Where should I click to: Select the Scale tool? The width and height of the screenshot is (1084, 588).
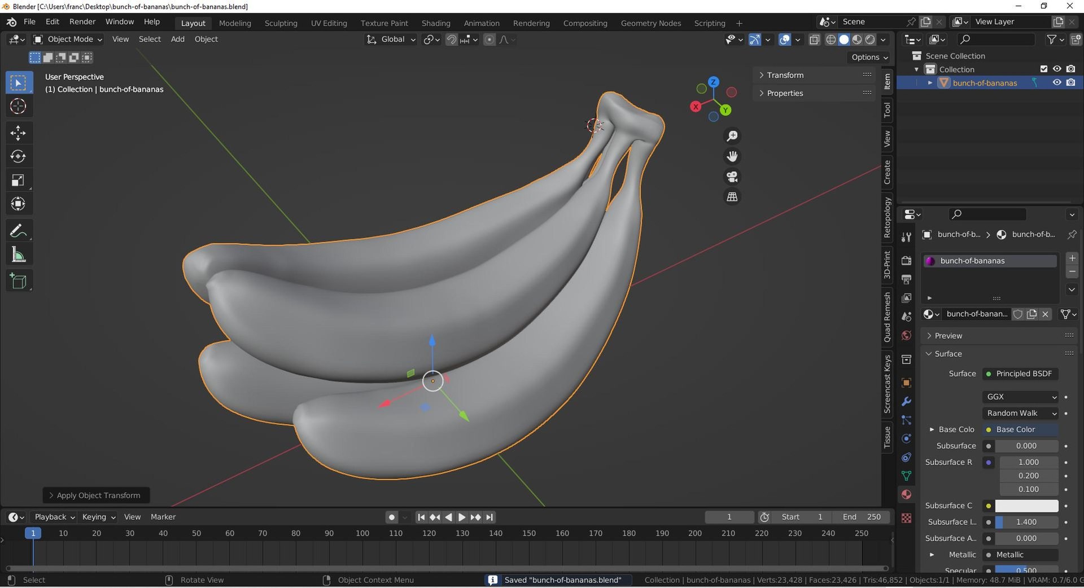tap(19, 180)
